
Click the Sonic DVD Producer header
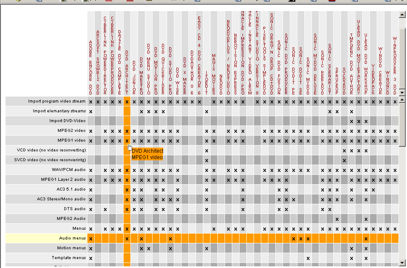click(x=286, y=64)
